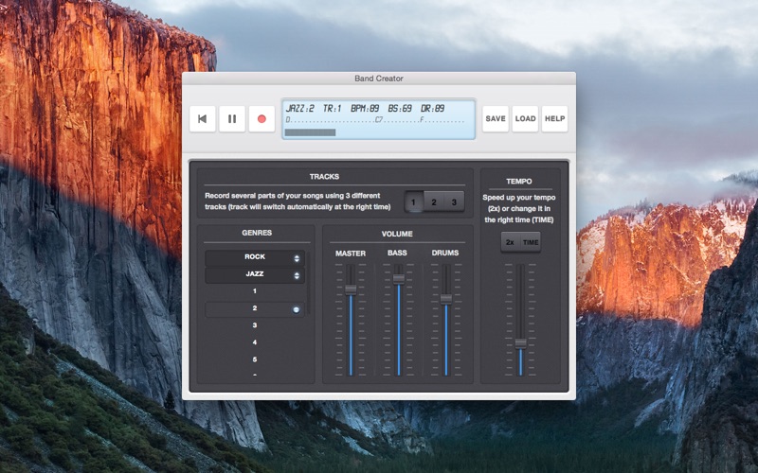
Task: Choose variation 4 in the genres list
Action: (x=254, y=342)
